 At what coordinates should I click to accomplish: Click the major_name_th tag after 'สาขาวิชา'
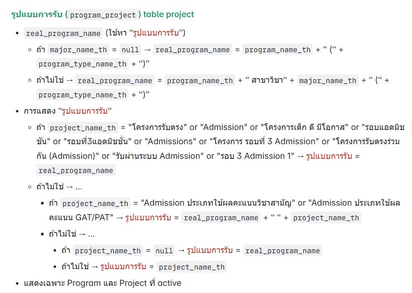328,81
